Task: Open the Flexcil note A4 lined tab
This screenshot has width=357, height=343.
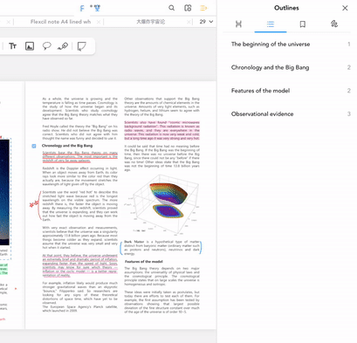Action: pyautogui.click(x=60, y=22)
